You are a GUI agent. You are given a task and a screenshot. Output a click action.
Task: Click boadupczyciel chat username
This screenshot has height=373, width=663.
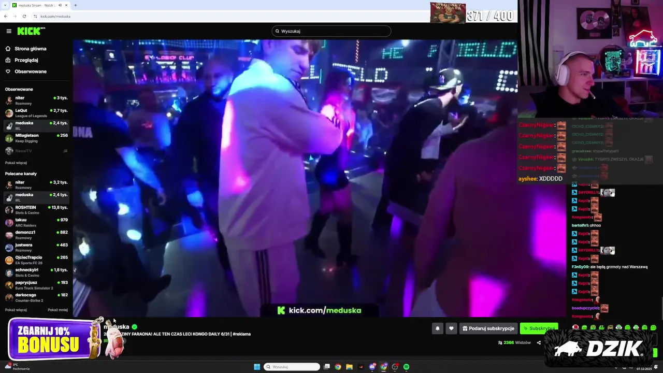[x=585, y=308]
